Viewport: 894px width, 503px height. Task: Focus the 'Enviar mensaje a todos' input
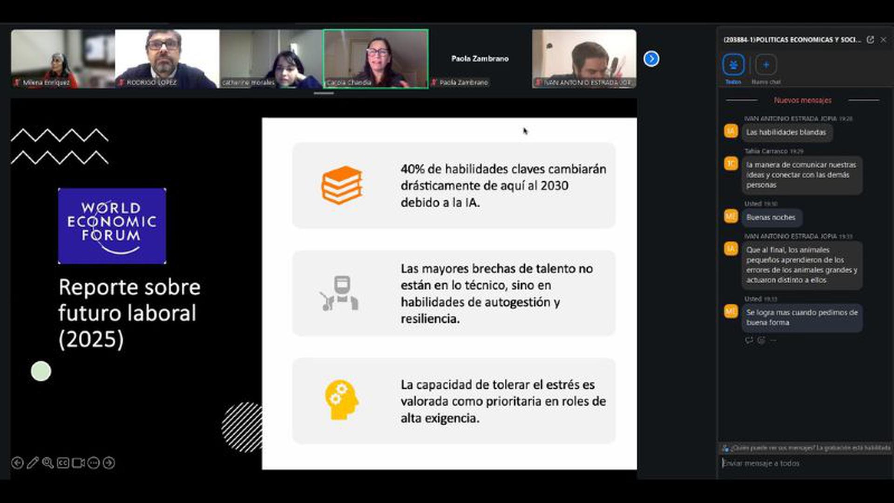805,463
